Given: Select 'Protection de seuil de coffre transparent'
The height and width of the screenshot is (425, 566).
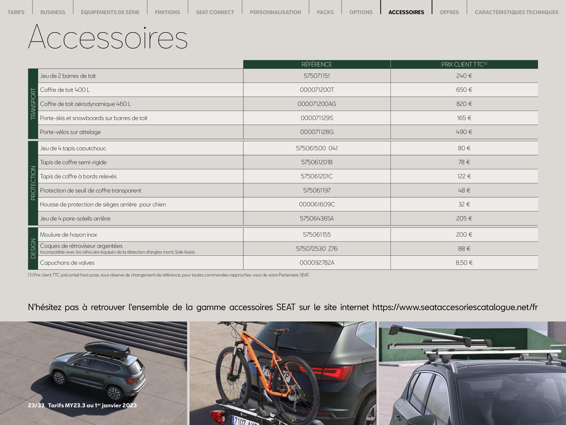Looking at the screenshot, I should (x=91, y=190).
